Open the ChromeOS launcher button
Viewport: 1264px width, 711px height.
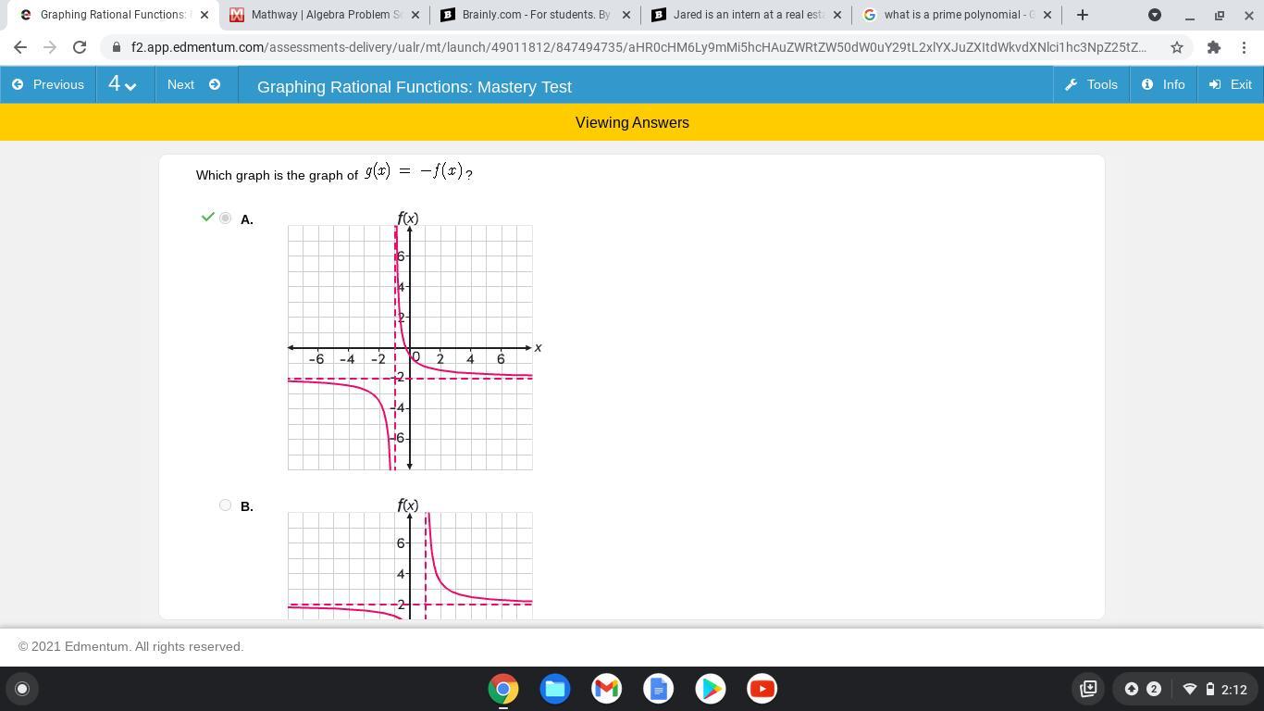22,689
